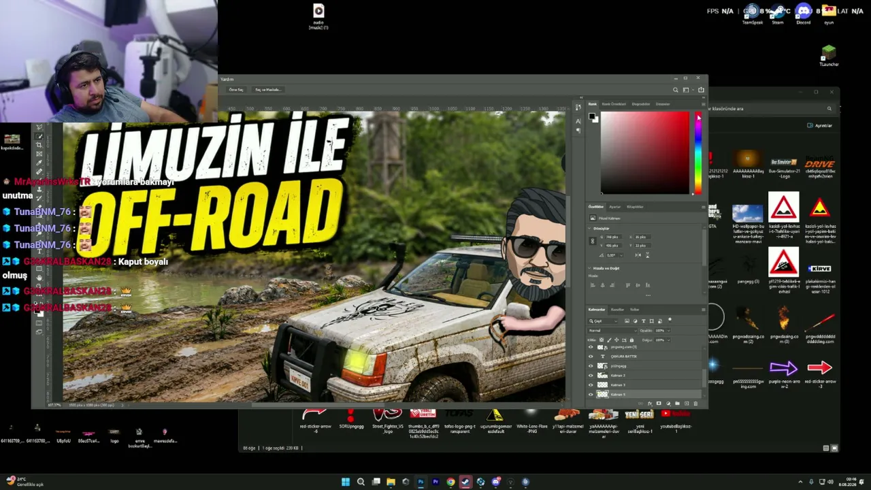Click the align left edges icon
This screenshot has width=871, height=490.
[x=593, y=285]
